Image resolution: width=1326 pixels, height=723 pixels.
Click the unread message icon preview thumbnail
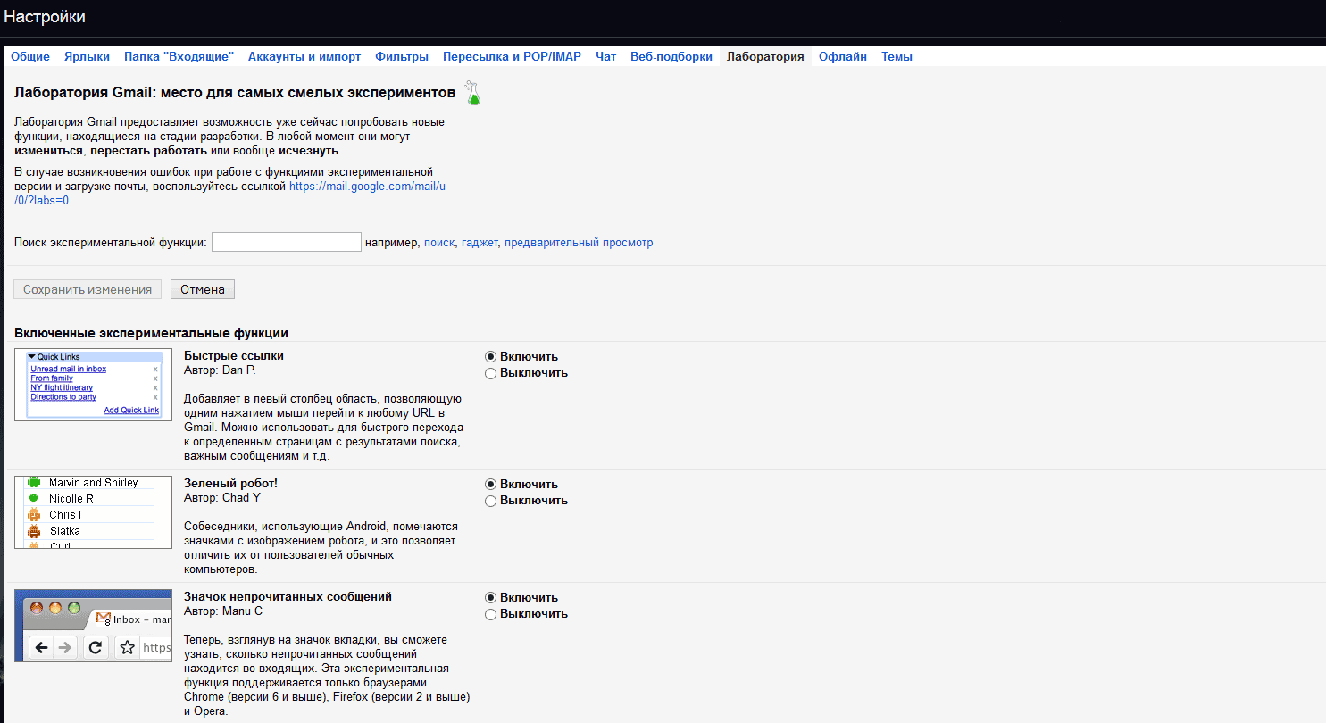pos(94,625)
